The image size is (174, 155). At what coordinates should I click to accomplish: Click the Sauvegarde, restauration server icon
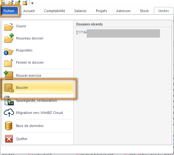pos(9,101)
